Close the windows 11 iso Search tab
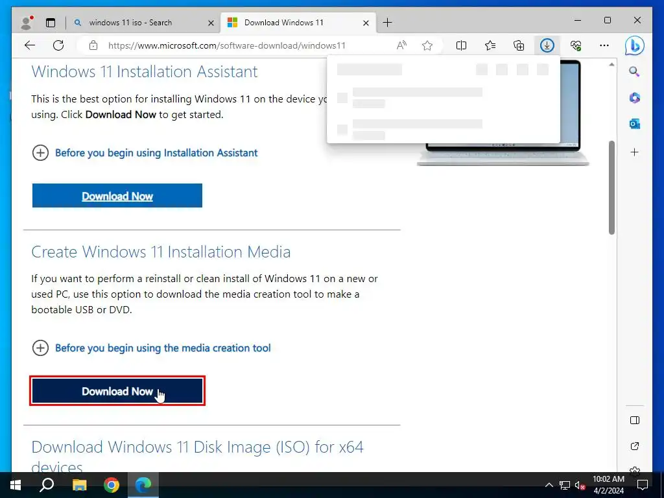This screenshot has height=498, width=664. [x=211, y=23]
